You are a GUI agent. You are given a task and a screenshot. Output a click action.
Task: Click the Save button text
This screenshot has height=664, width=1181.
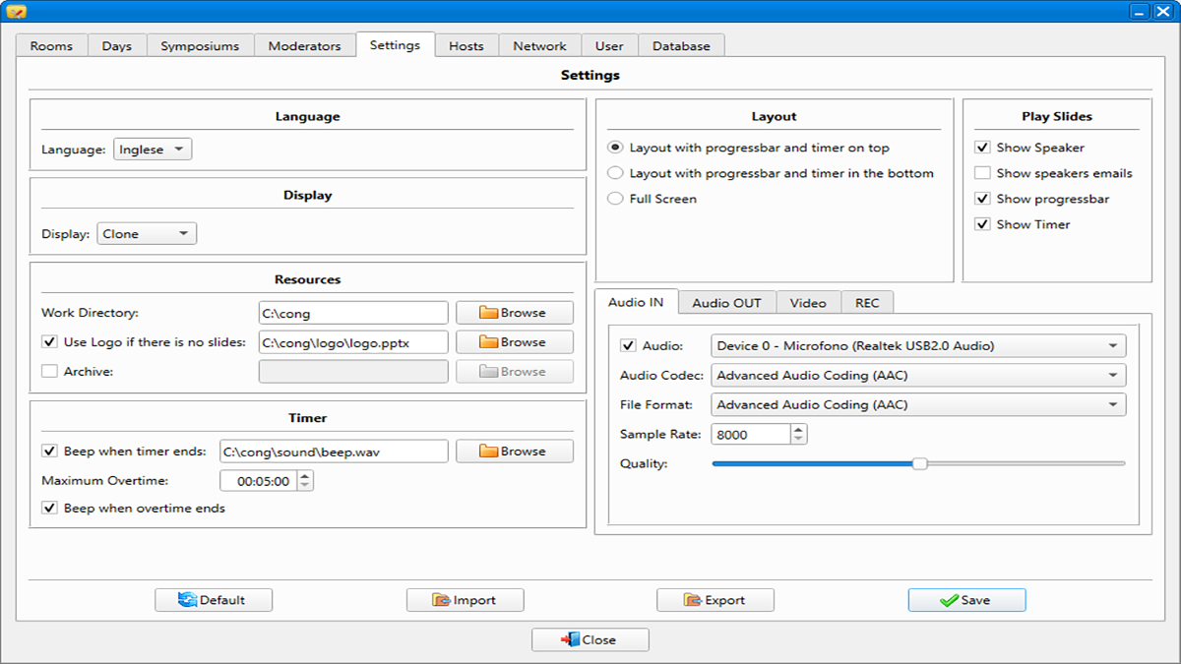coord(975,600)
